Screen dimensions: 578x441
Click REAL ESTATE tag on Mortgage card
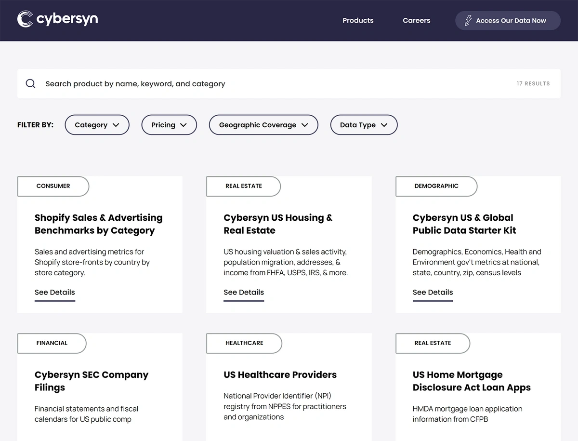tap(433, 343)
